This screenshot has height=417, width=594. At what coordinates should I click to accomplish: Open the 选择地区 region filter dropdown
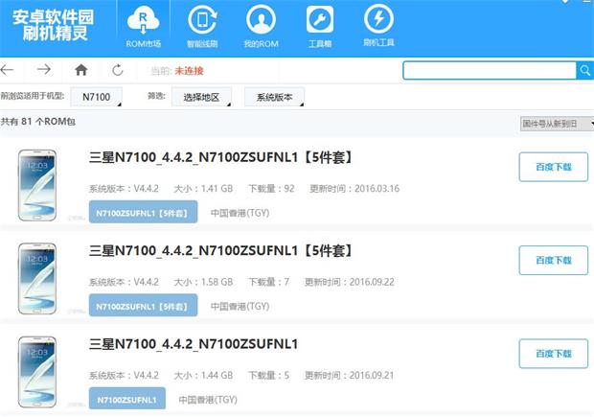201,98
